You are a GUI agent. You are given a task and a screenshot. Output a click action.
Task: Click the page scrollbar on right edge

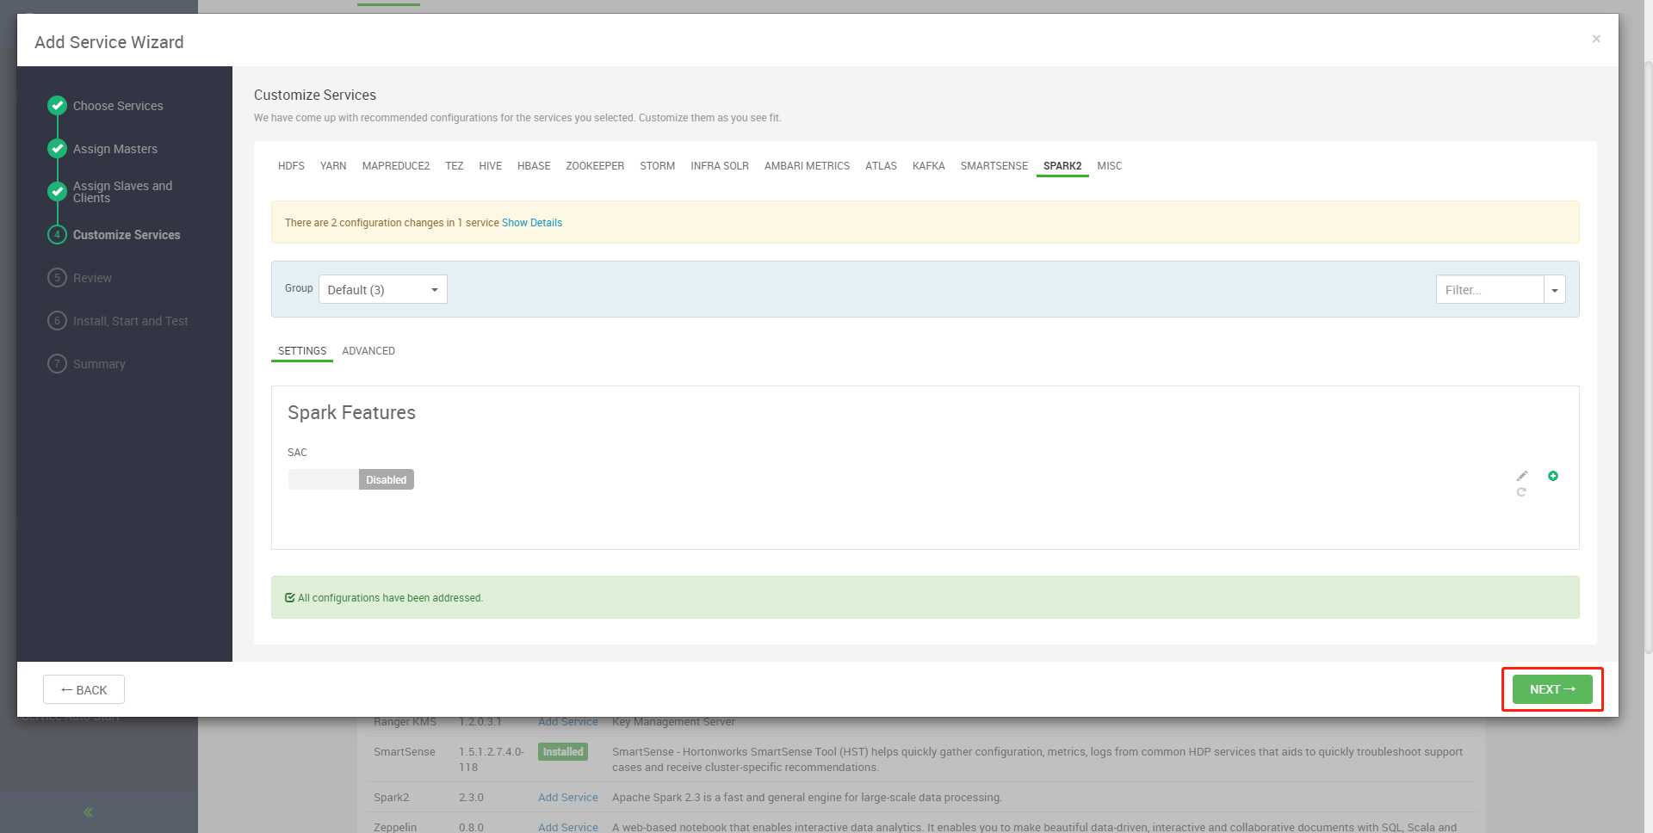(x=1648, y=357)
